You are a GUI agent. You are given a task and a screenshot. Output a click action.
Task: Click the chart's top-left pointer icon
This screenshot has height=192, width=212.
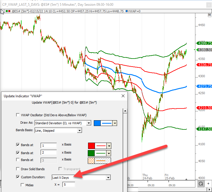(x=2, y=11)
